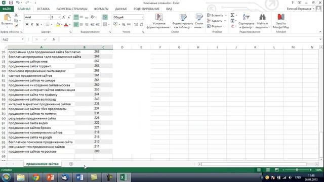This screenshot has width=324, height=182.
Task: Switch to Page Layout view in status bar
Action: click(268, 170)
